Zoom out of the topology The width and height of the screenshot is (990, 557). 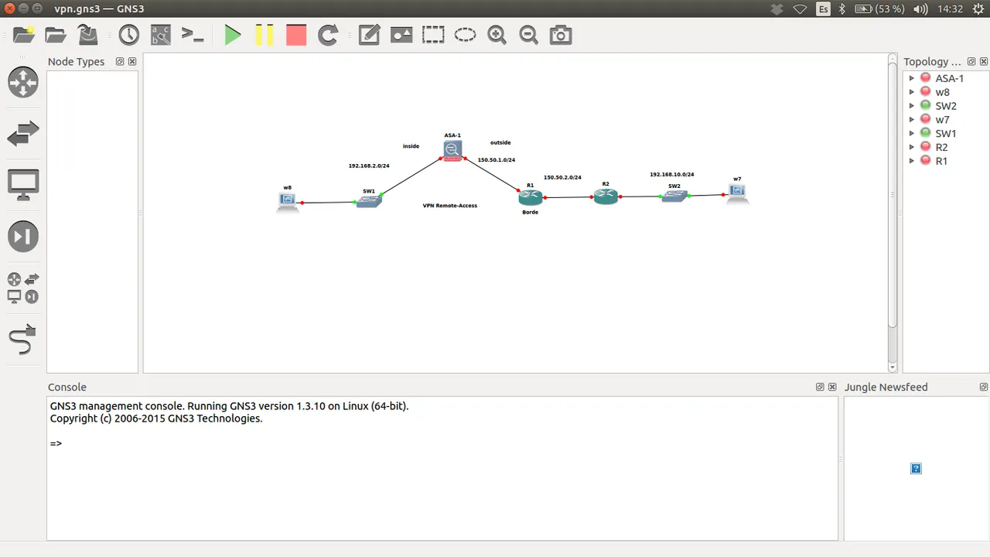[x=528, y=35]
